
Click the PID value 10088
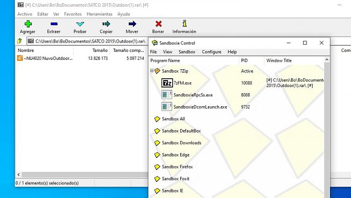[x=247, y=83]
